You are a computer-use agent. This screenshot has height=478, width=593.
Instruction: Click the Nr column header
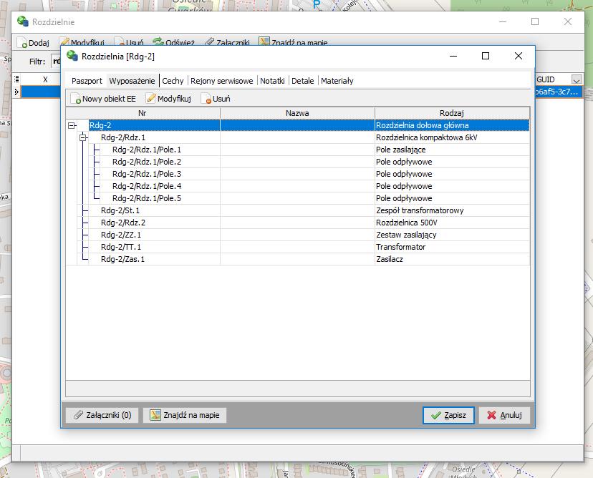tap(143, 113)
